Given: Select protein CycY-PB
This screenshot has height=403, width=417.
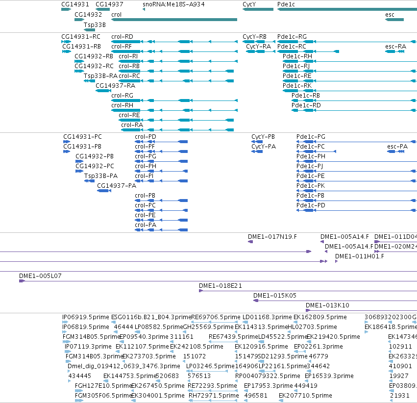Looking at the screenshot, I should click(257, 142).
